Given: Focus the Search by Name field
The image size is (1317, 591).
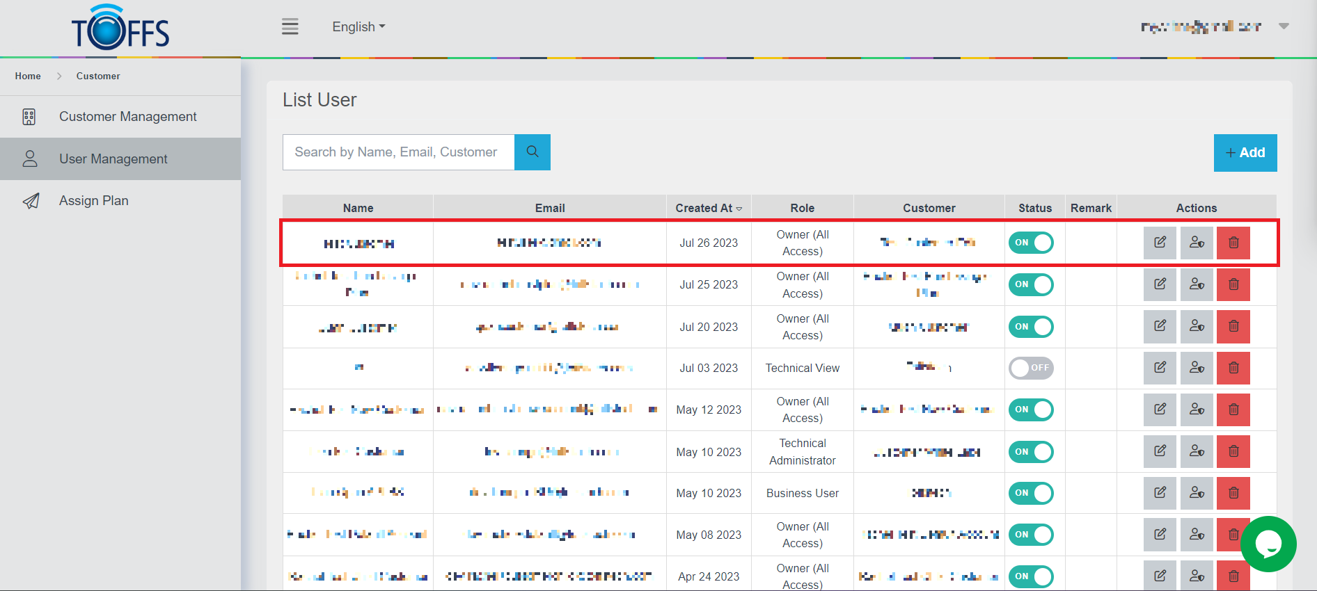Looking at the screenshot, I should tap(398, 152).
